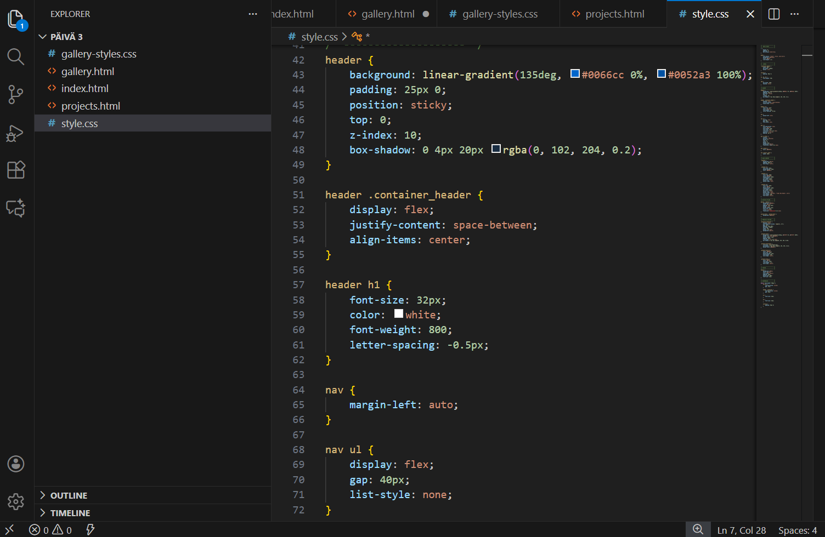Click the errors and warnings indicator
825x537 pixels.
[x=49, y=529]
